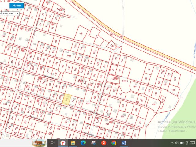Select parcel 703 on the map
Screen dimensions: 196x147
(31, 101)
